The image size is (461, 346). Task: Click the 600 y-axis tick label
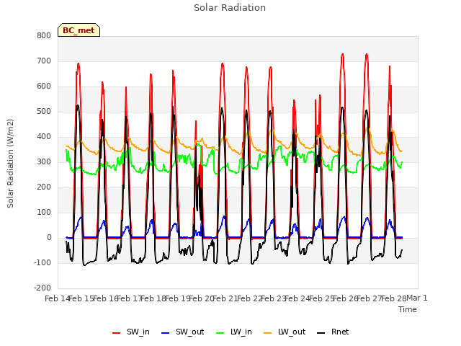click(x=44, y=86)
